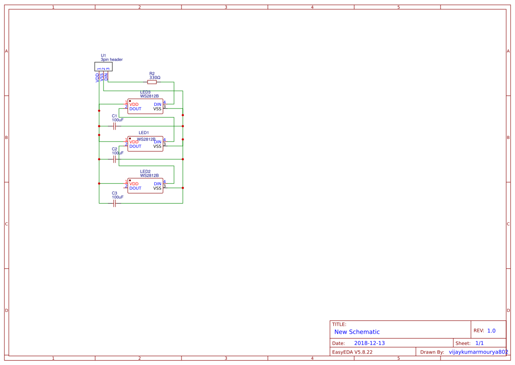Select the C2 100uF capacitor symbol
The height and width of the screenshot is (365, 515).
coord(115,160)
